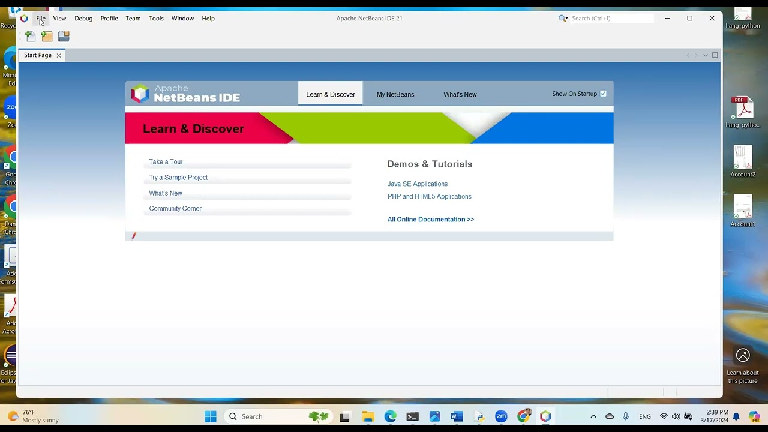Maximize the editor window using the square icon
Viewport: 768px width, 432px height.
click(x=715, y=55)
